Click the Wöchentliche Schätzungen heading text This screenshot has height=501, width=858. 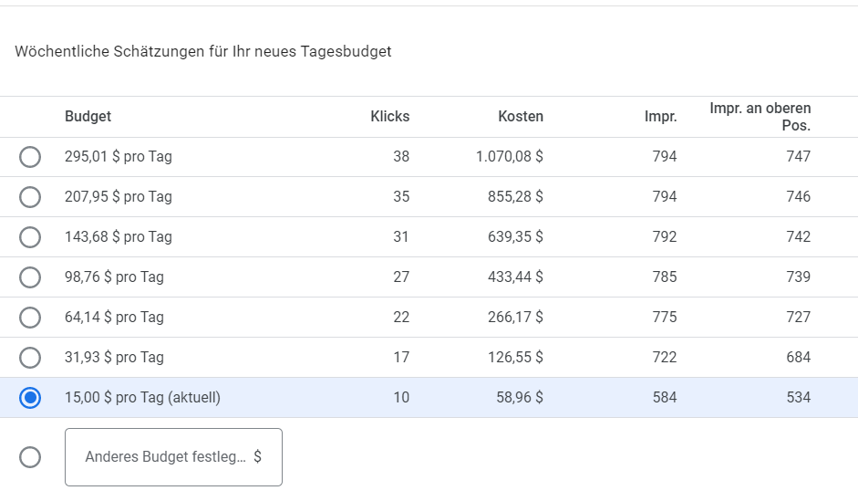pyautogui.click(x=203, y=51)
